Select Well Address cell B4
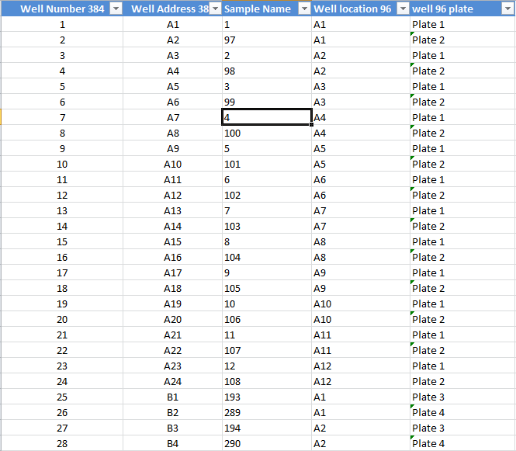The width and height of the screenshot is (516, 451). [173, 443]
